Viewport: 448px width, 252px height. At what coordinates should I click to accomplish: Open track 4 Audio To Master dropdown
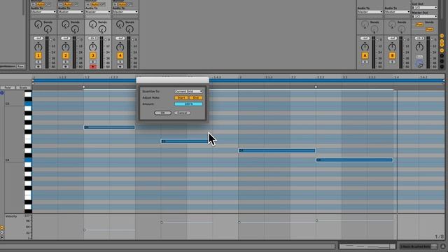point(125,12)
